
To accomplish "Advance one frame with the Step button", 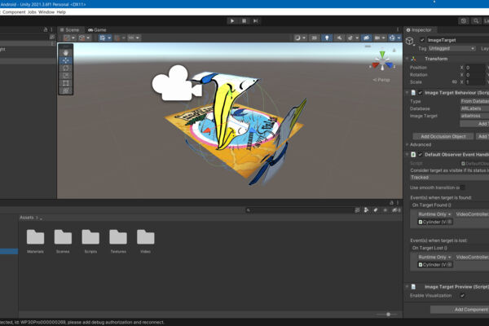I will pyautogui.click(x=255, y=21).
